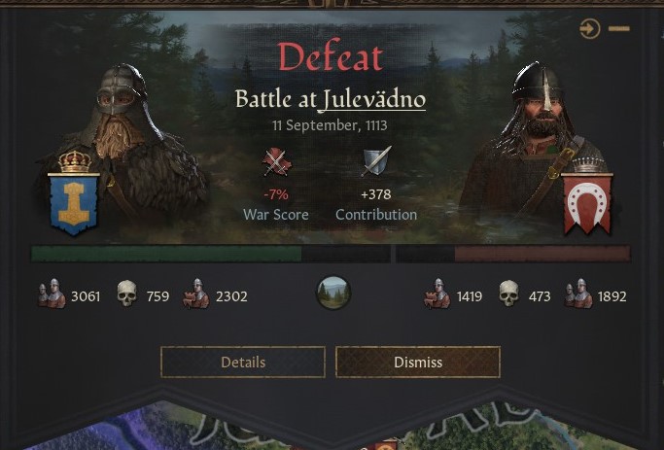Screen dimensions: 664x450
Task: Click the remaining soldiers icon beside 1419
Action: (437, 294)
